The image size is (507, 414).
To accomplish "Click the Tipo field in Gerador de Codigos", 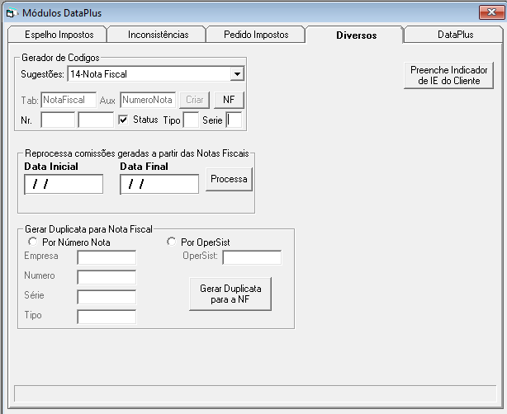I will tap(191, 120).
